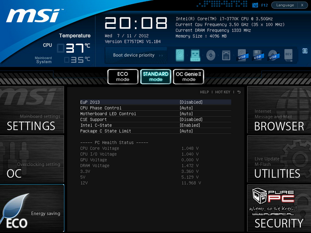Toggle Intel C-State Enabled value
Viewport: 311px width, 233px height.
point(190,125)
